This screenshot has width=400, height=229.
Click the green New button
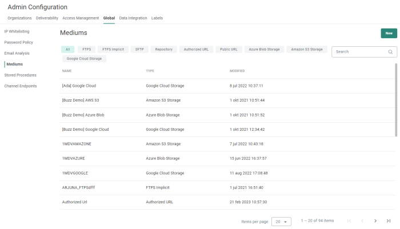pyautogui.click(x=389, y=34)
